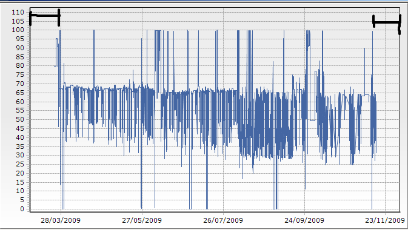Click the 50 y-axis value
Viewport: 408px width, 230px height.
click(20, 120)
